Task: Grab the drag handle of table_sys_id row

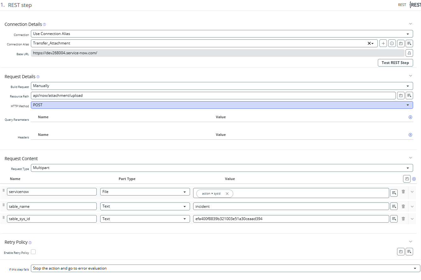Action: point(3,218)
